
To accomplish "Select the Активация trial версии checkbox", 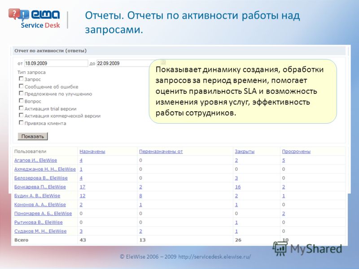I will point(21,108).
